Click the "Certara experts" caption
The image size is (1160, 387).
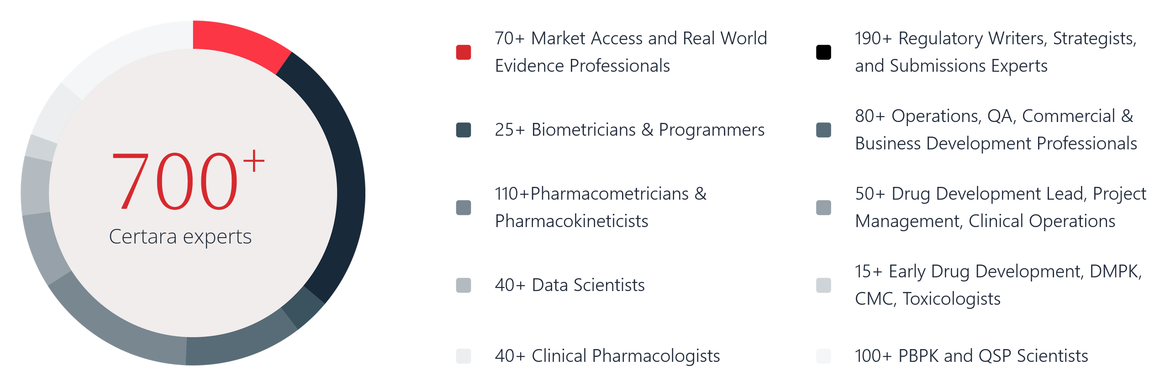tap(180, 237)
